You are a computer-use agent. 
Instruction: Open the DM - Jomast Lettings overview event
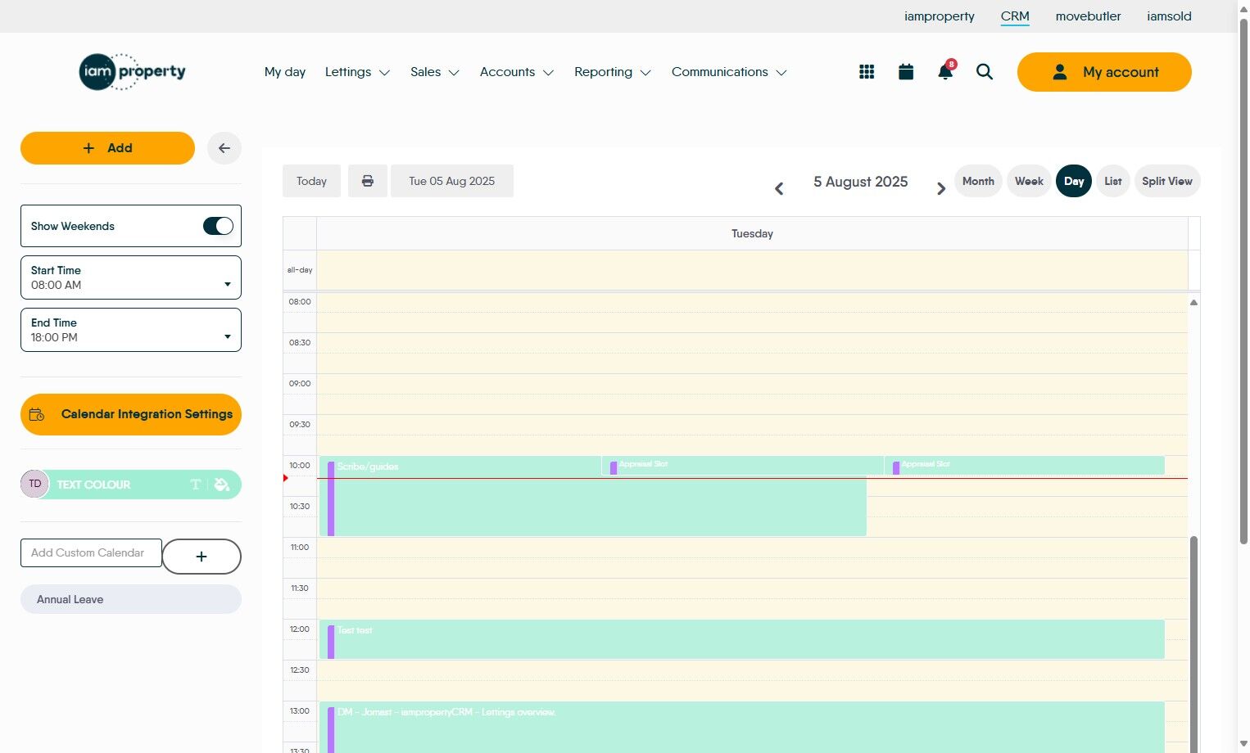coord(742,727)
